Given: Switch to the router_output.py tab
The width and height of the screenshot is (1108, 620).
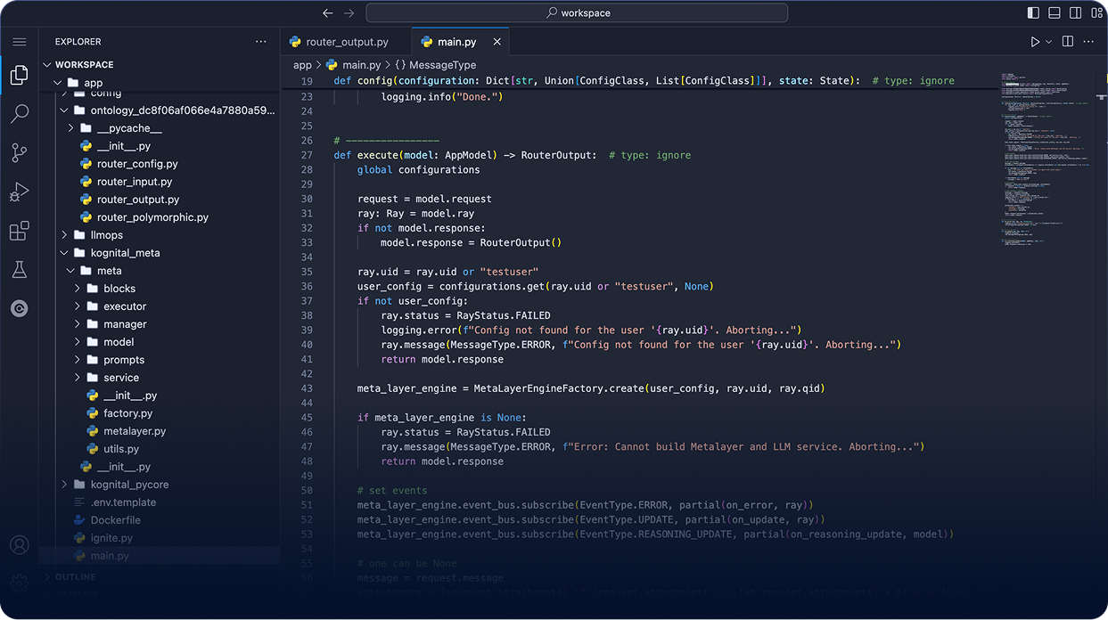Looking at the screenshot, I should (x=346, y=42).
